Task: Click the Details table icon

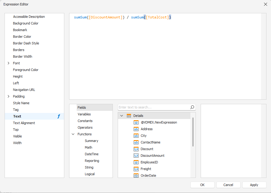Action: (129, 116)
